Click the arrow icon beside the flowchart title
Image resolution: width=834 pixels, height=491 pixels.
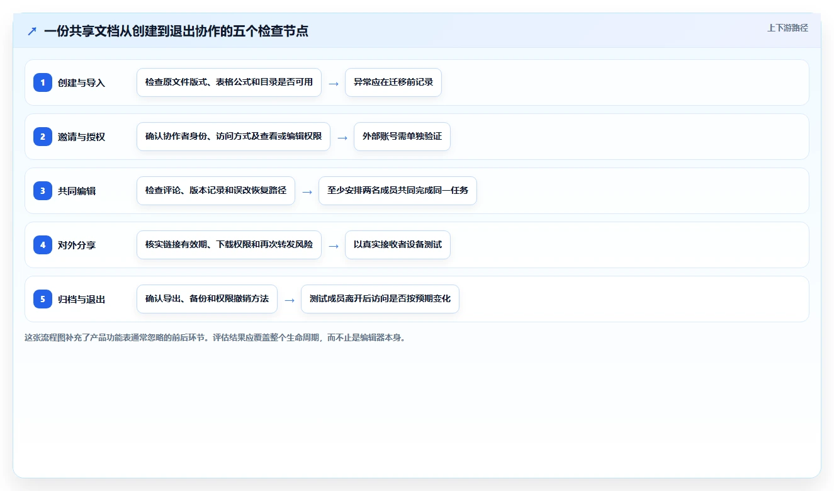click(x=32, y=31)
